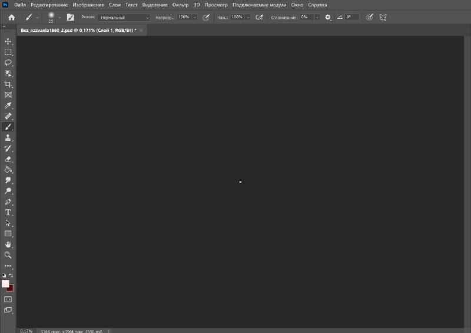Select the Eyedropper tool
471x333 pixels.
coord(8,105)
